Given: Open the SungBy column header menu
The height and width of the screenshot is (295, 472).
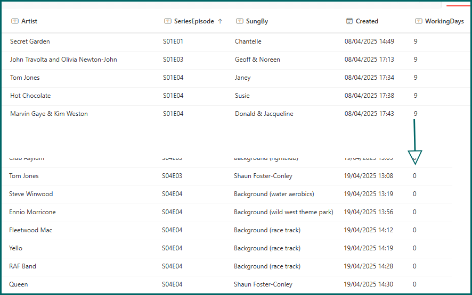Looking at the screenshot, I should (257, 21).
